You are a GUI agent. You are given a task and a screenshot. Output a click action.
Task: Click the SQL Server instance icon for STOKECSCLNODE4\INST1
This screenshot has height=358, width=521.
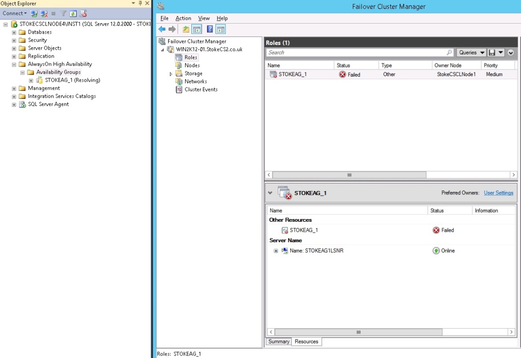(14, 24)
